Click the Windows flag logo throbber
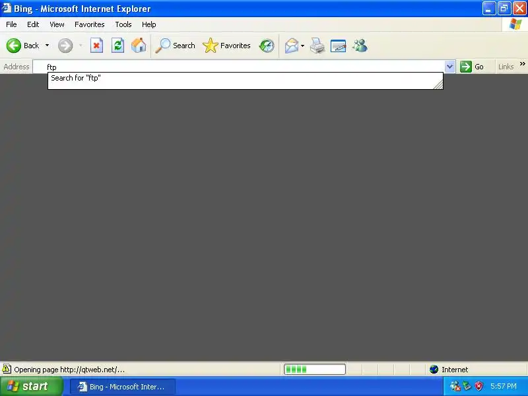 point(515,24)
